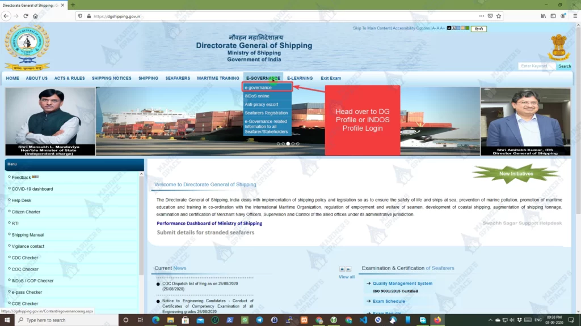Select the first carousel slide dot
This screenshot has height=326, width=581.
(x=278, y=144)
